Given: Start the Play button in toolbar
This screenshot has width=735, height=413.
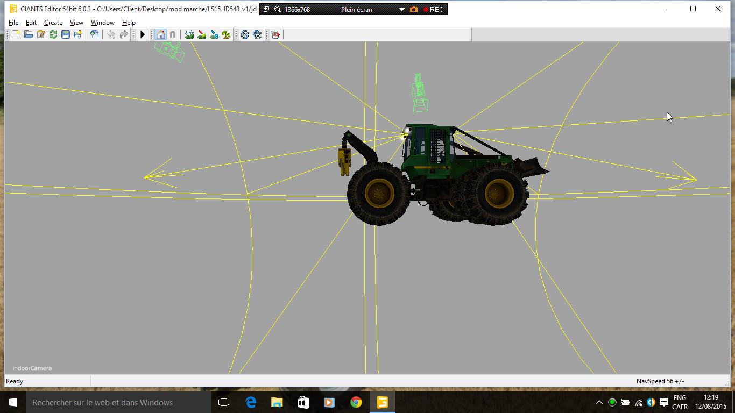Looking at the screenshot, I should click(x=143, y=34).
